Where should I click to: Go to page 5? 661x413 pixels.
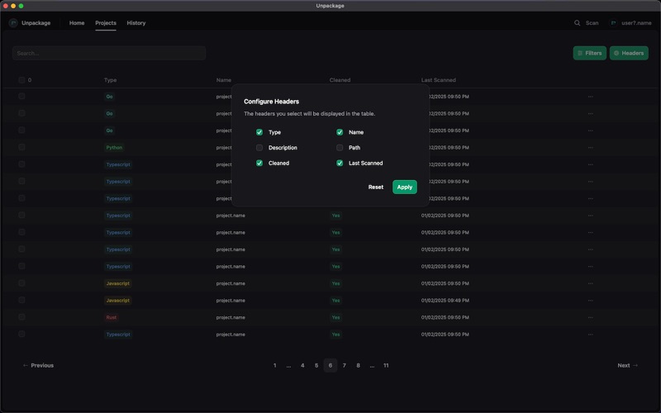[x=316, y=365]
